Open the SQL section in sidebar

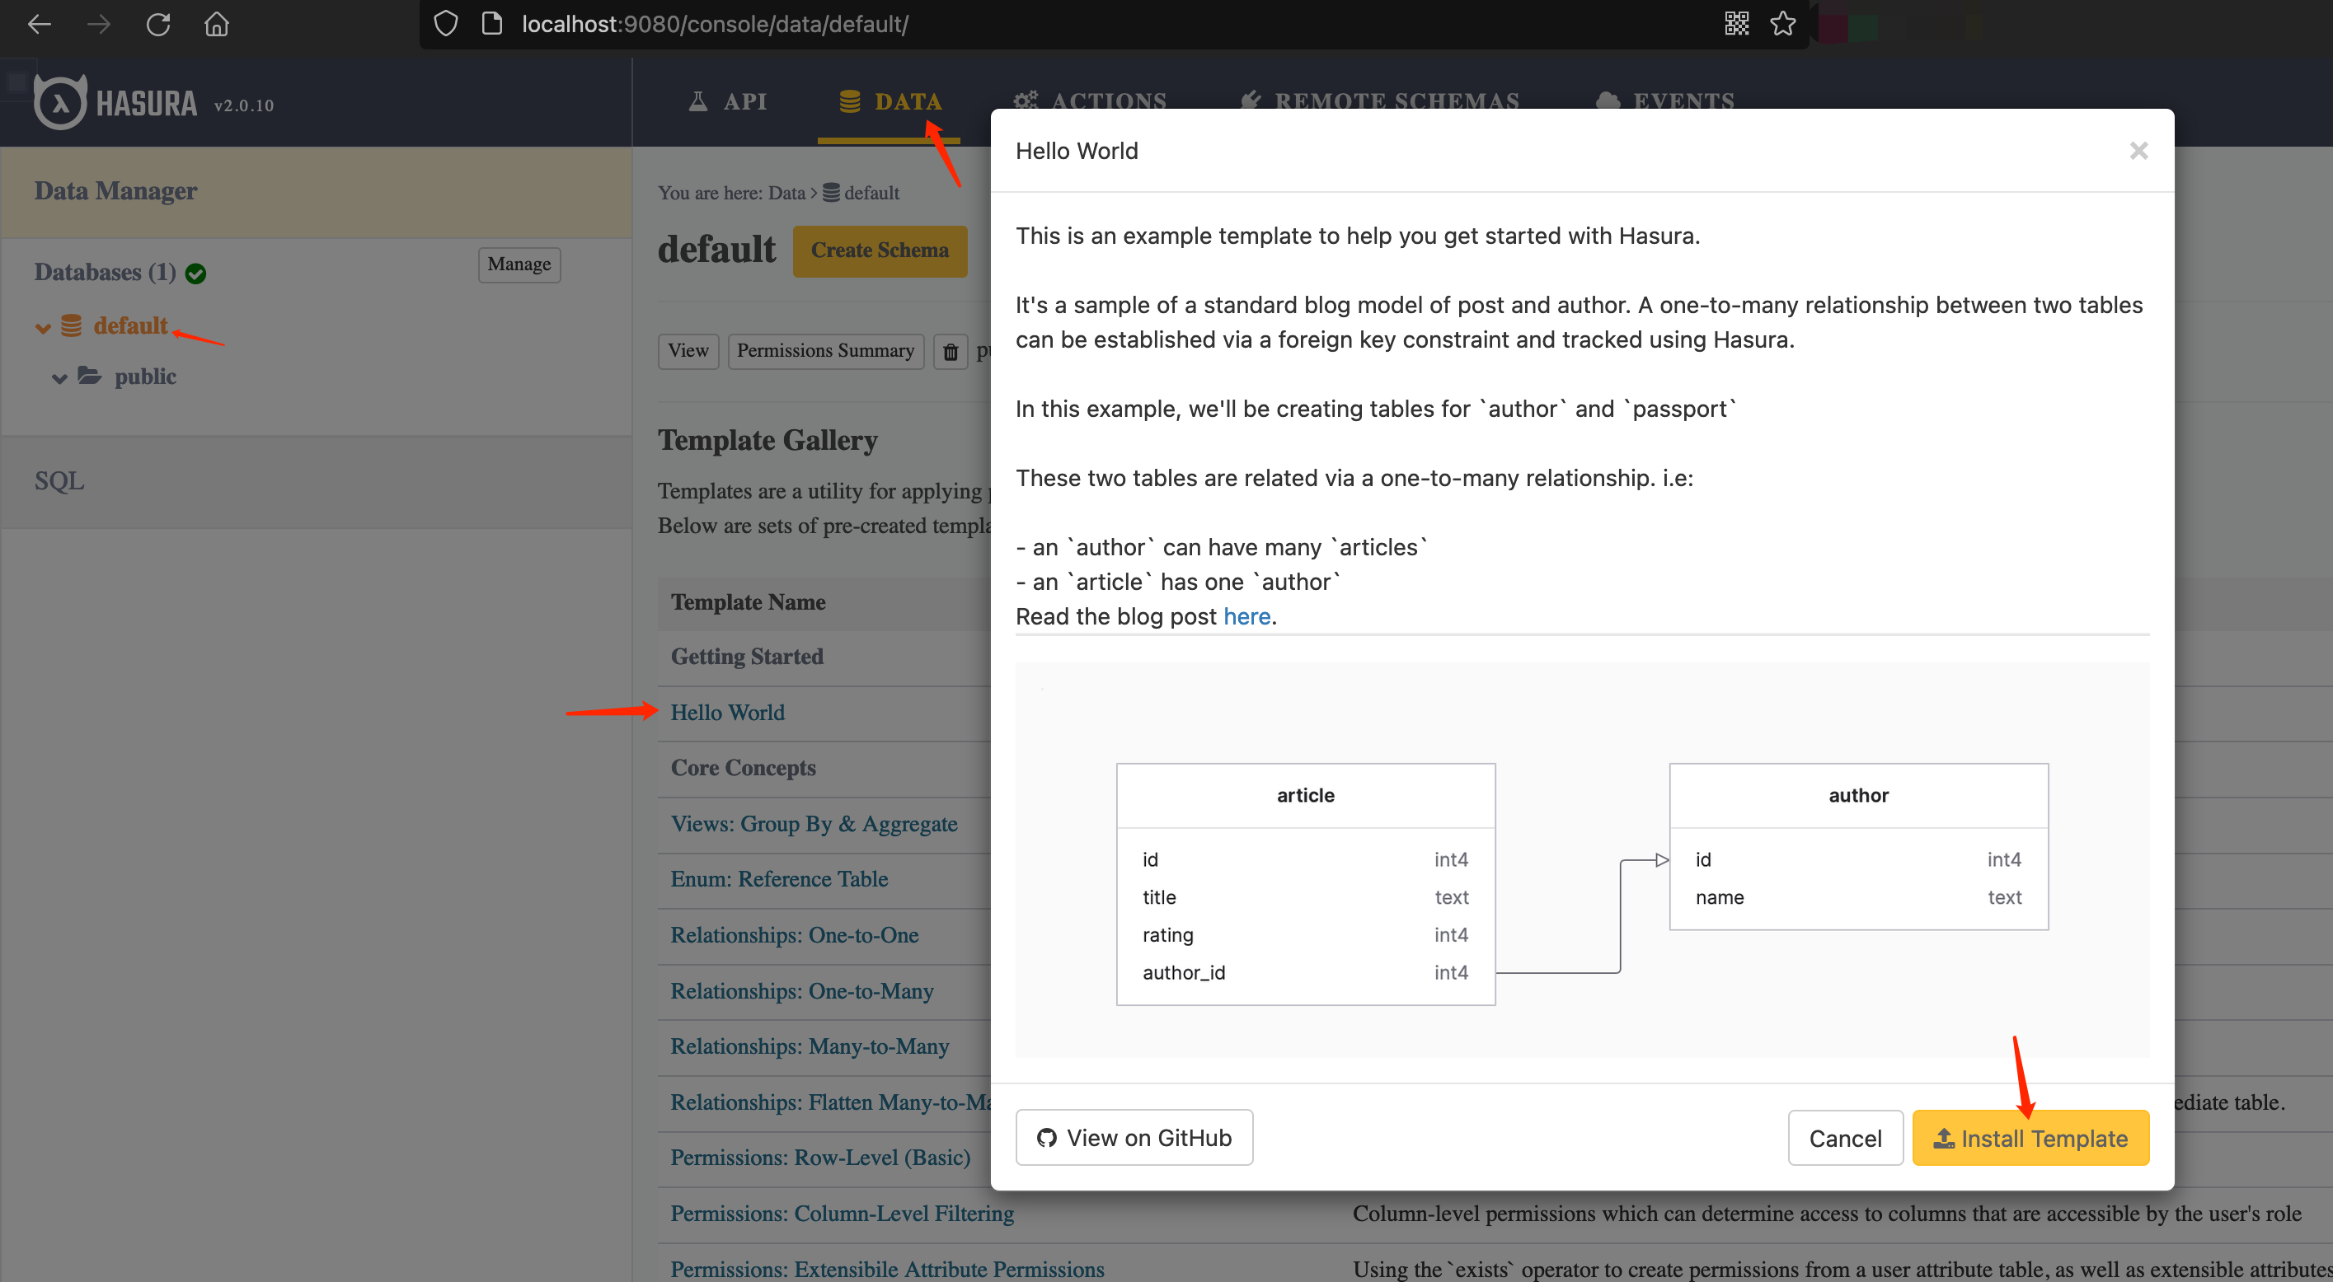point(60,481)
